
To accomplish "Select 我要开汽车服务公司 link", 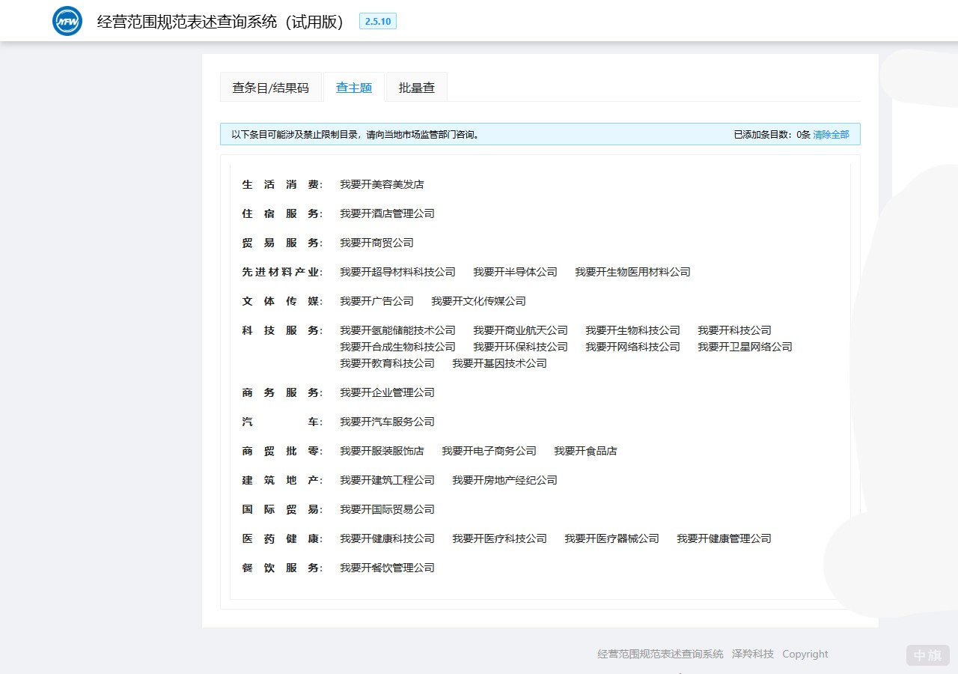I will pos(387,422).
